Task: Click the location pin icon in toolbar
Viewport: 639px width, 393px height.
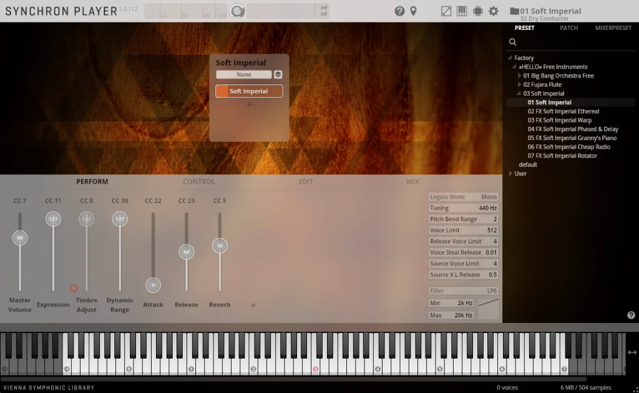Action: pyautogui.click(x=413, y=11)
